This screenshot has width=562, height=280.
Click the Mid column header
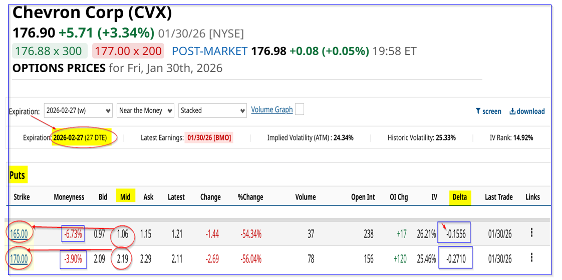tap(125, 197)
